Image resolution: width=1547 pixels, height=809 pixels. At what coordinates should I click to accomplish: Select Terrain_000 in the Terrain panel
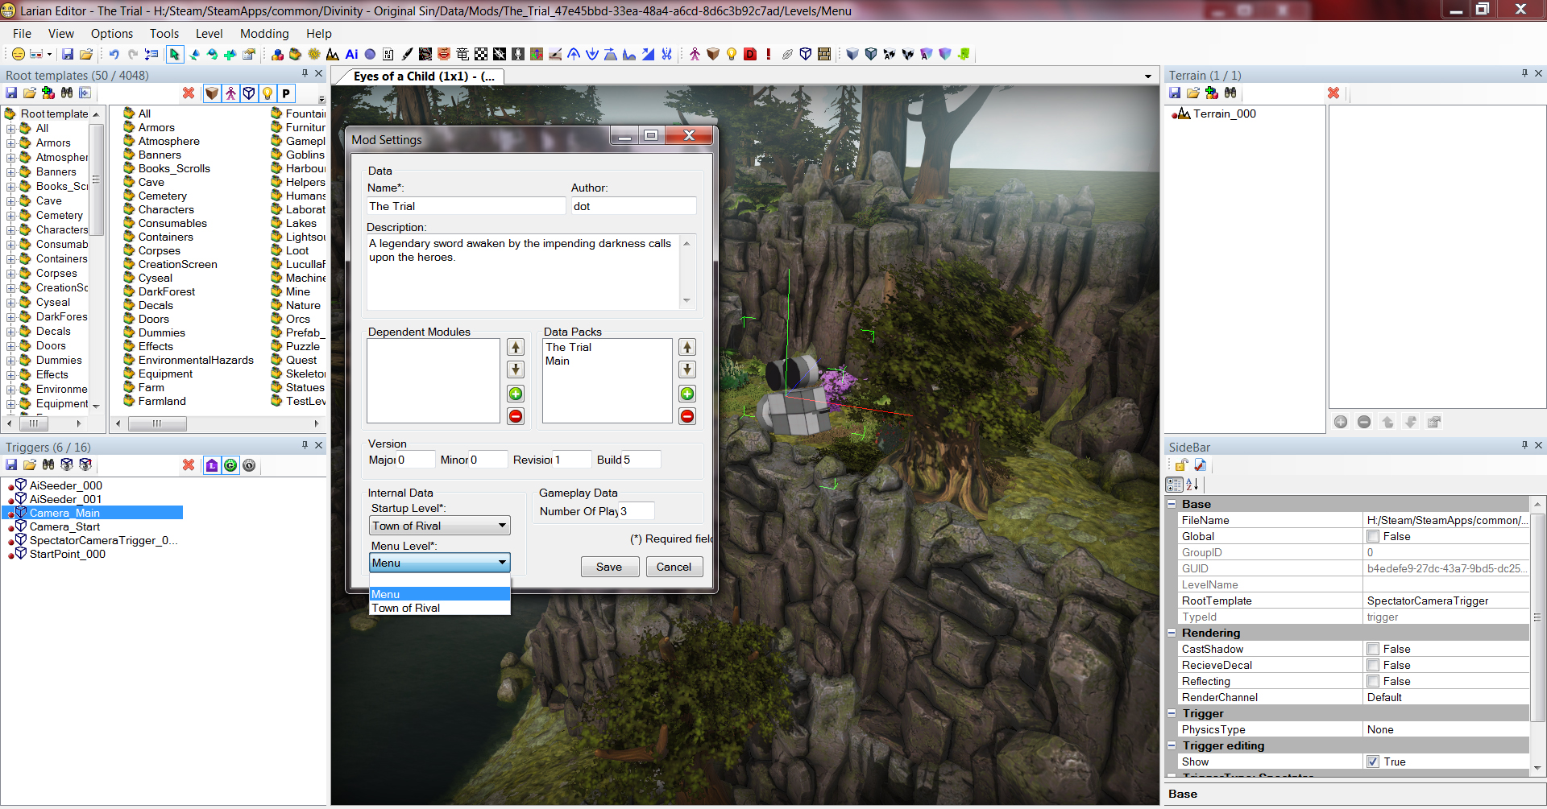point(1224,114)
